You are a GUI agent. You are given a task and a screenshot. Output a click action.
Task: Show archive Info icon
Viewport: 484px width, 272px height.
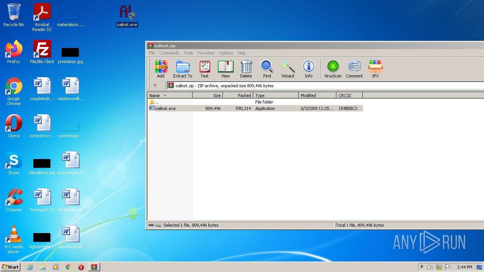(309, 69)
